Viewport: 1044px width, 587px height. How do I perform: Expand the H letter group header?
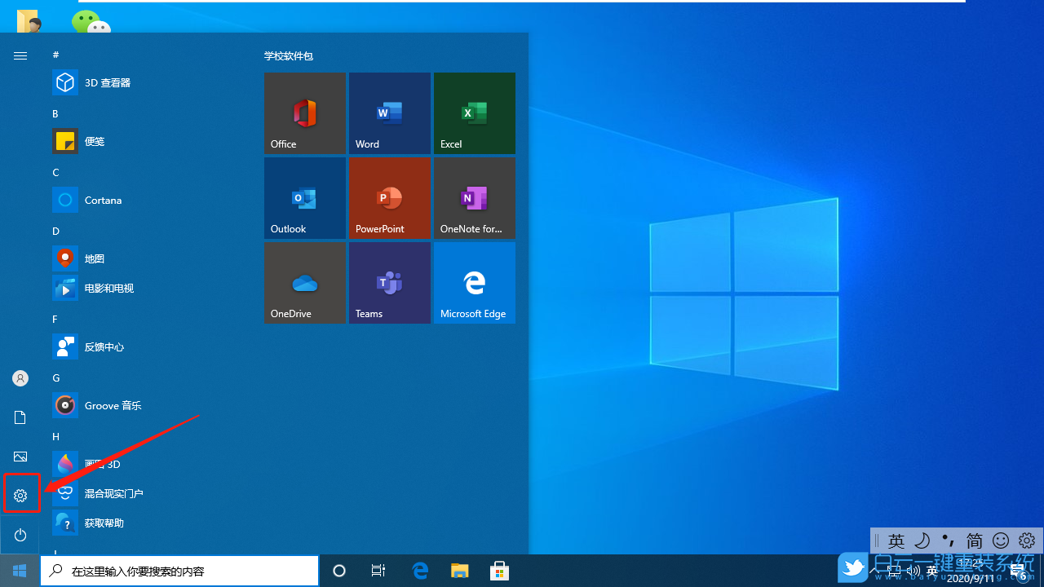pyautogui.click(x=55, y=436)
